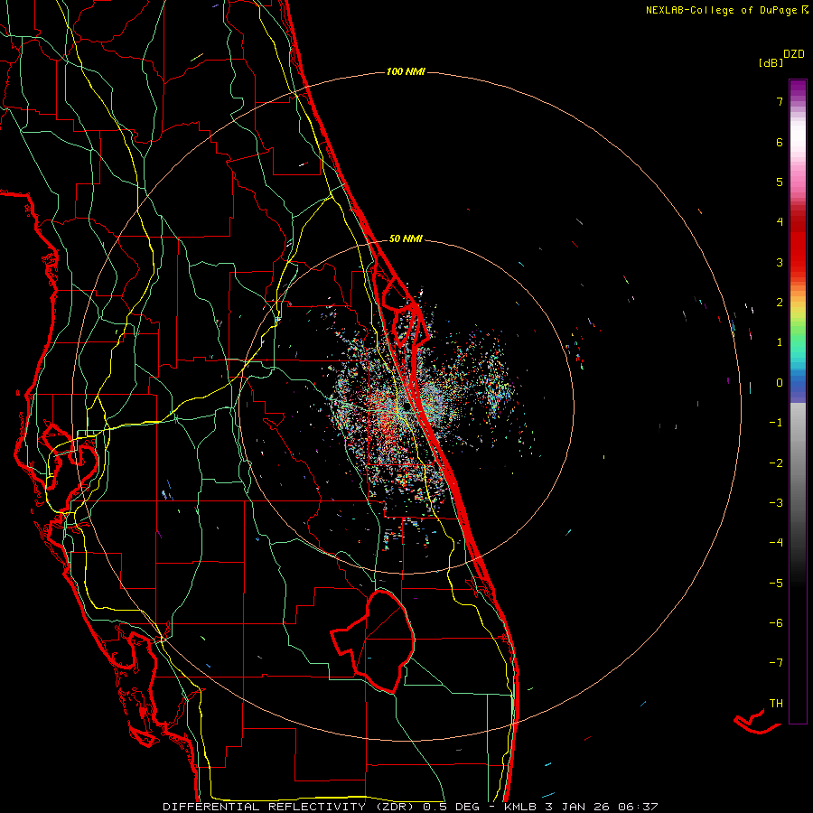The width and height of the screenshot is (813, 813).
Task: Click the [dB] units label
Action: coord(771,62)
